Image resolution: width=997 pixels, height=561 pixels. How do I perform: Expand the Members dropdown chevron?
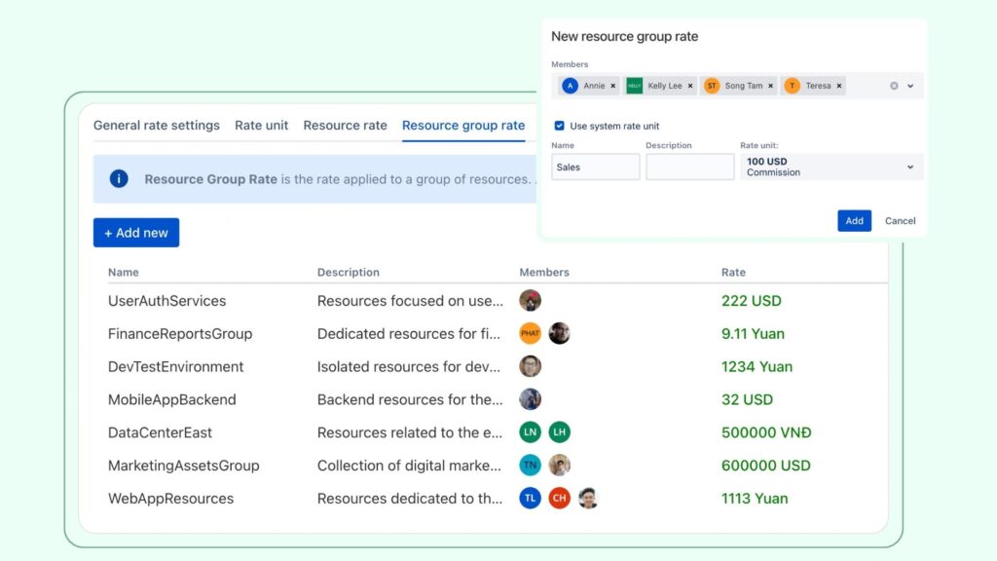point(910,86)
